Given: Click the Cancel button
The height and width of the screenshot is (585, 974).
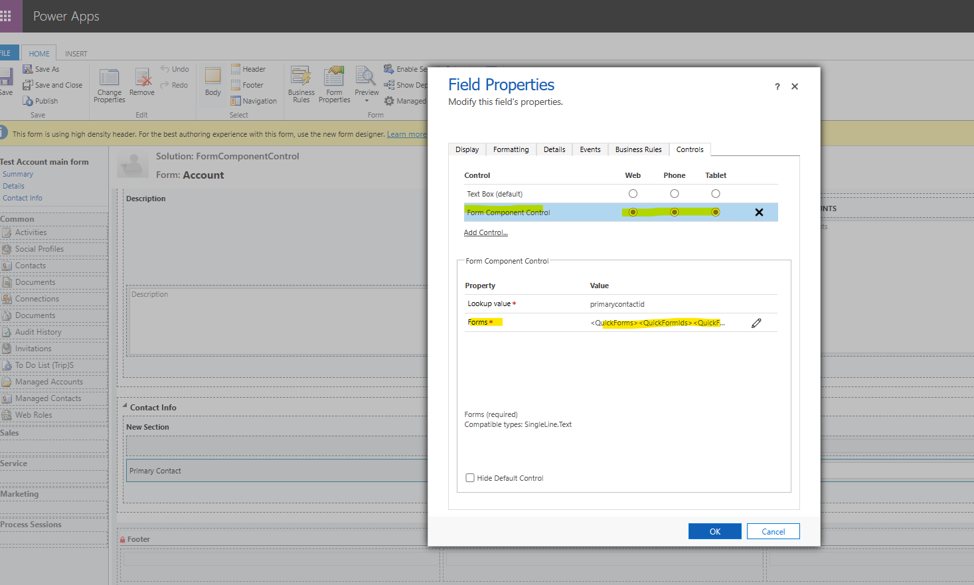Looking at the screenshot, I should pos(773,531).
